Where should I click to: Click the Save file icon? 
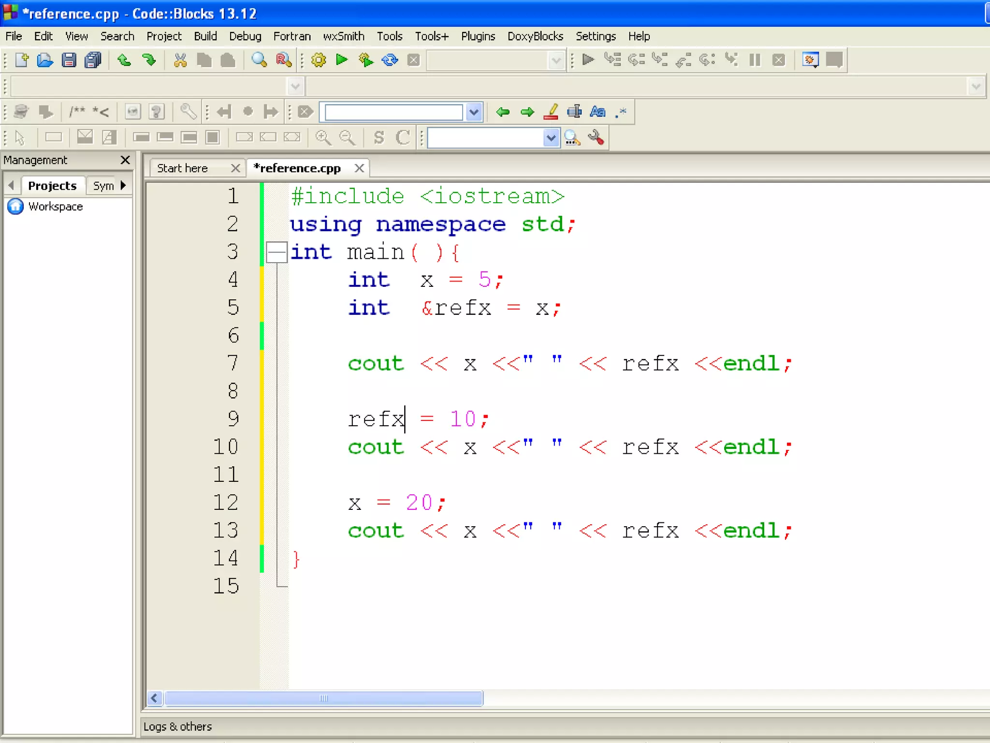pyautogui.click(x=69, y=60)
